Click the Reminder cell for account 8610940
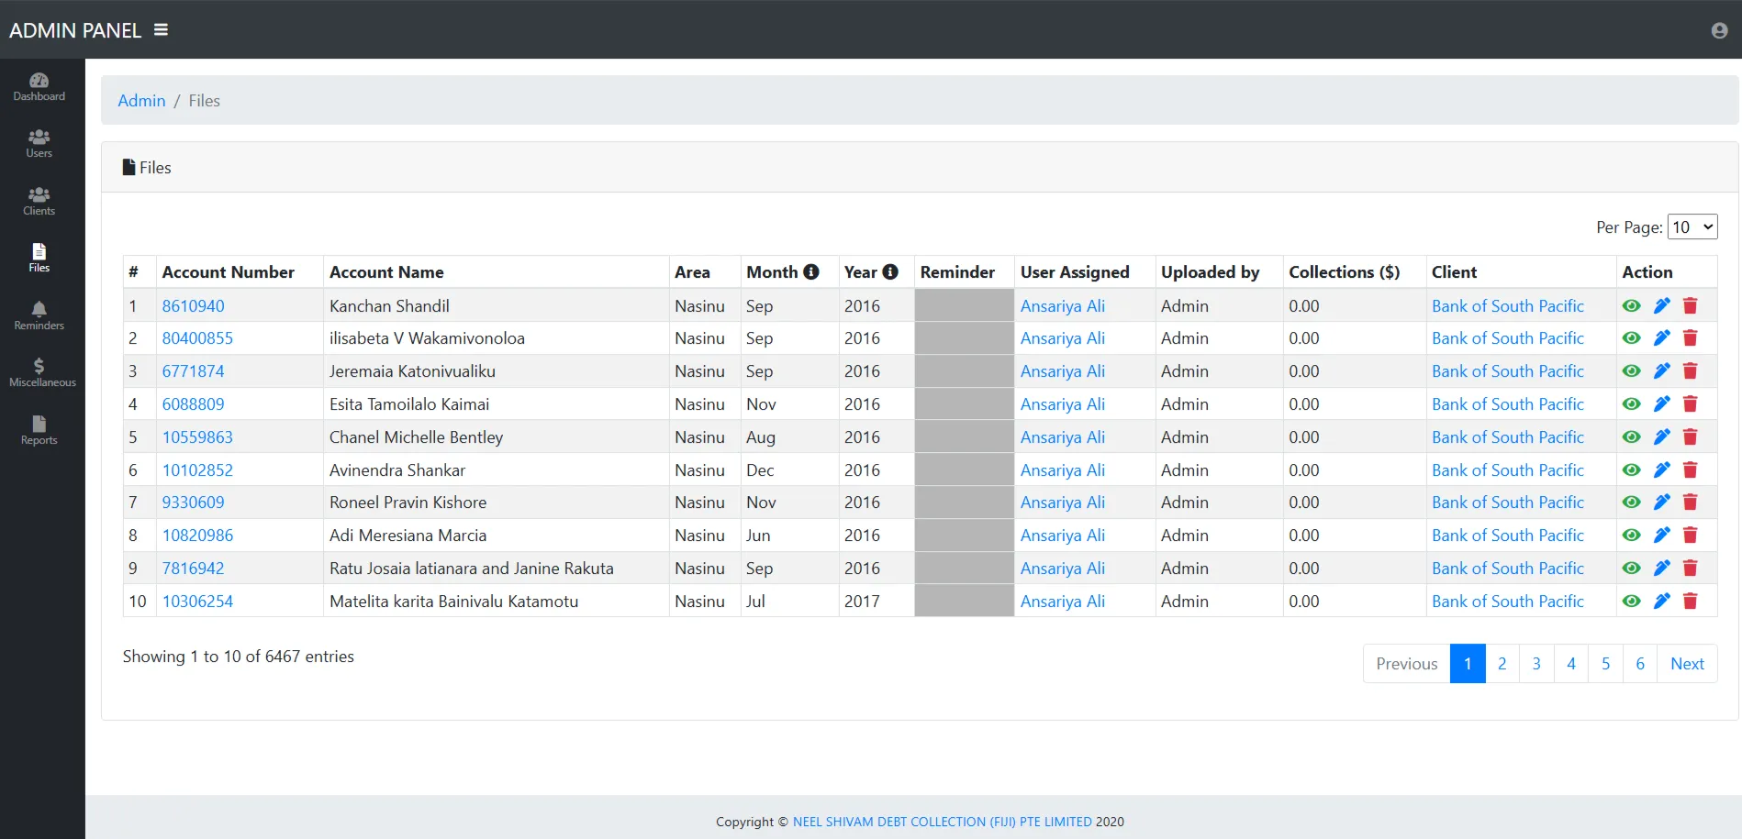The height and width of the screenshot is (839, 1742). tap(964, 305)
